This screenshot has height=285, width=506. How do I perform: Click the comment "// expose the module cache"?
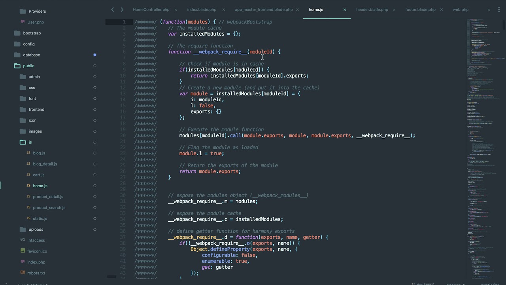pyautogui.click(x=204, y=213)
